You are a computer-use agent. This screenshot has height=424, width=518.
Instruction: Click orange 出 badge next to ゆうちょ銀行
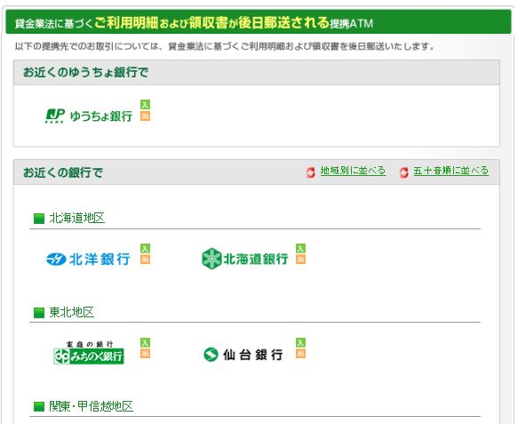click(x=145, y=116)
